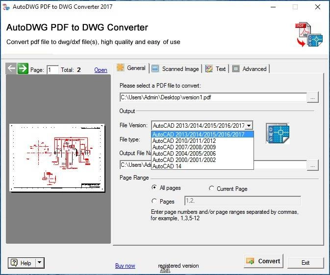Switch to the General tab
This screenshot has width=330, height=275.
[131, 68]
